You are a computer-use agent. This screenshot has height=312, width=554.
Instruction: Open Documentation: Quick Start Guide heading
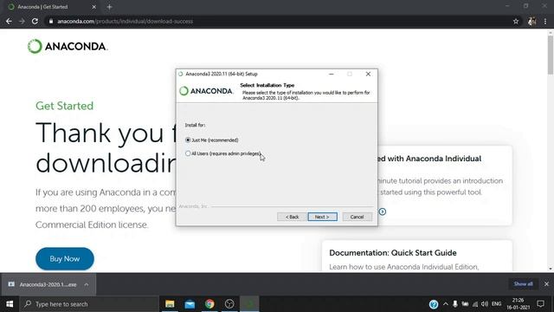(393, 253)
